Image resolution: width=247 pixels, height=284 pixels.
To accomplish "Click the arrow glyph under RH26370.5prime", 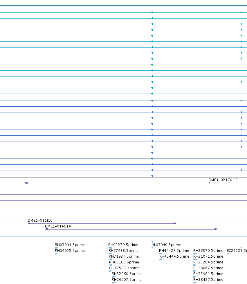I will [195, 254].
